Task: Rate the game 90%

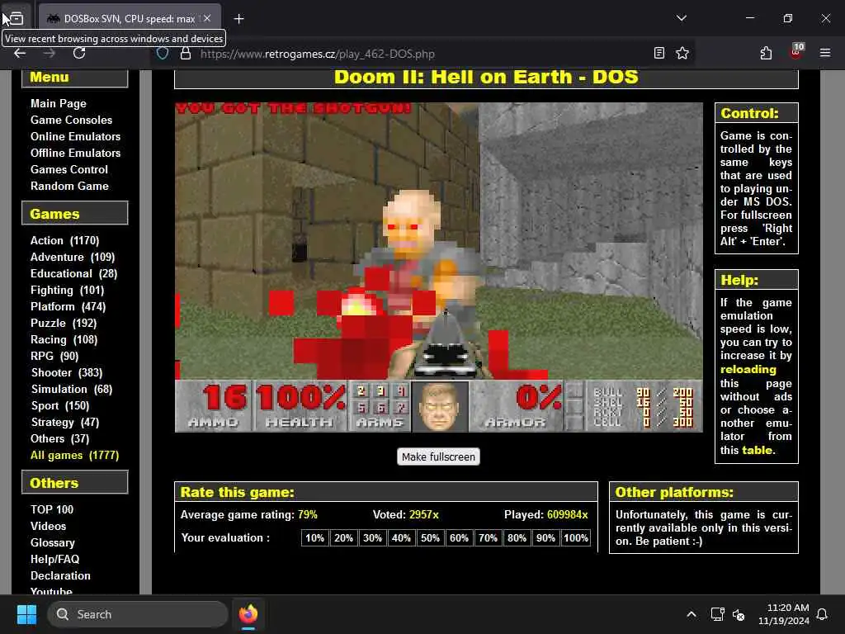Action: [545, 538]
